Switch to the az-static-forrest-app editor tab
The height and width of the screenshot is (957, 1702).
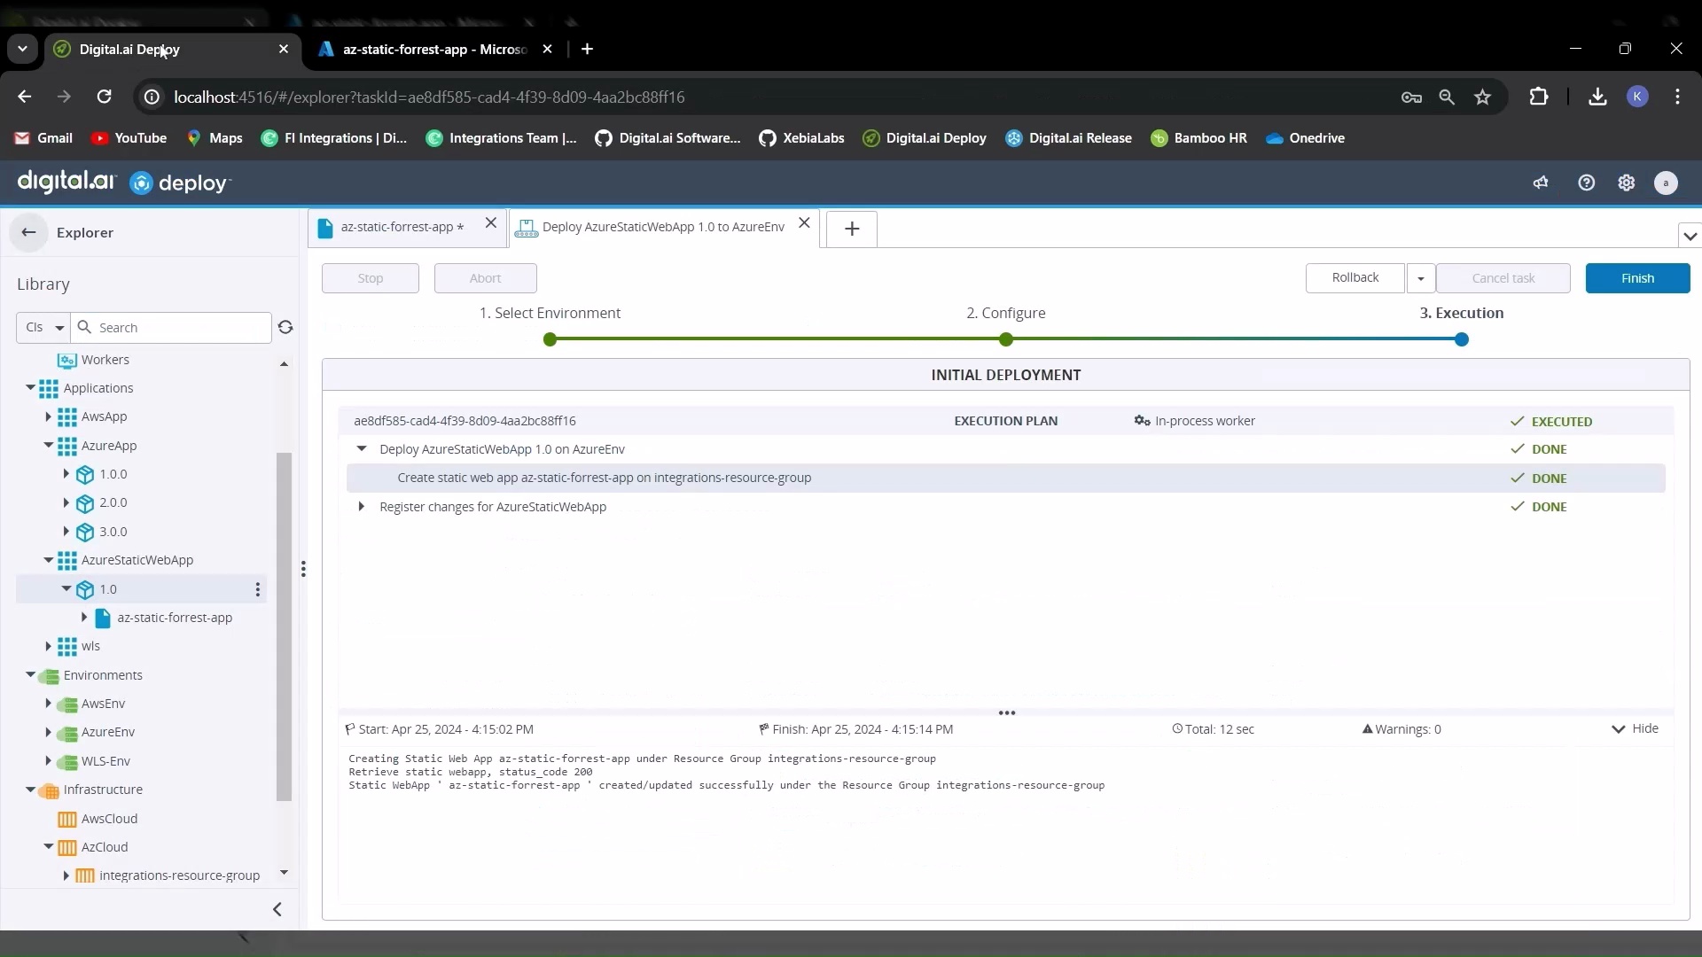tap(396, 227)
